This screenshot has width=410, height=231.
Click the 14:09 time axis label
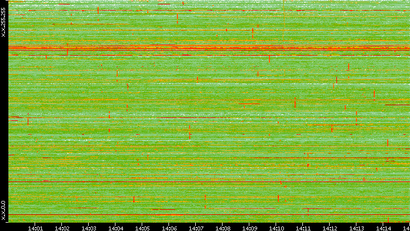click(249, 228)
